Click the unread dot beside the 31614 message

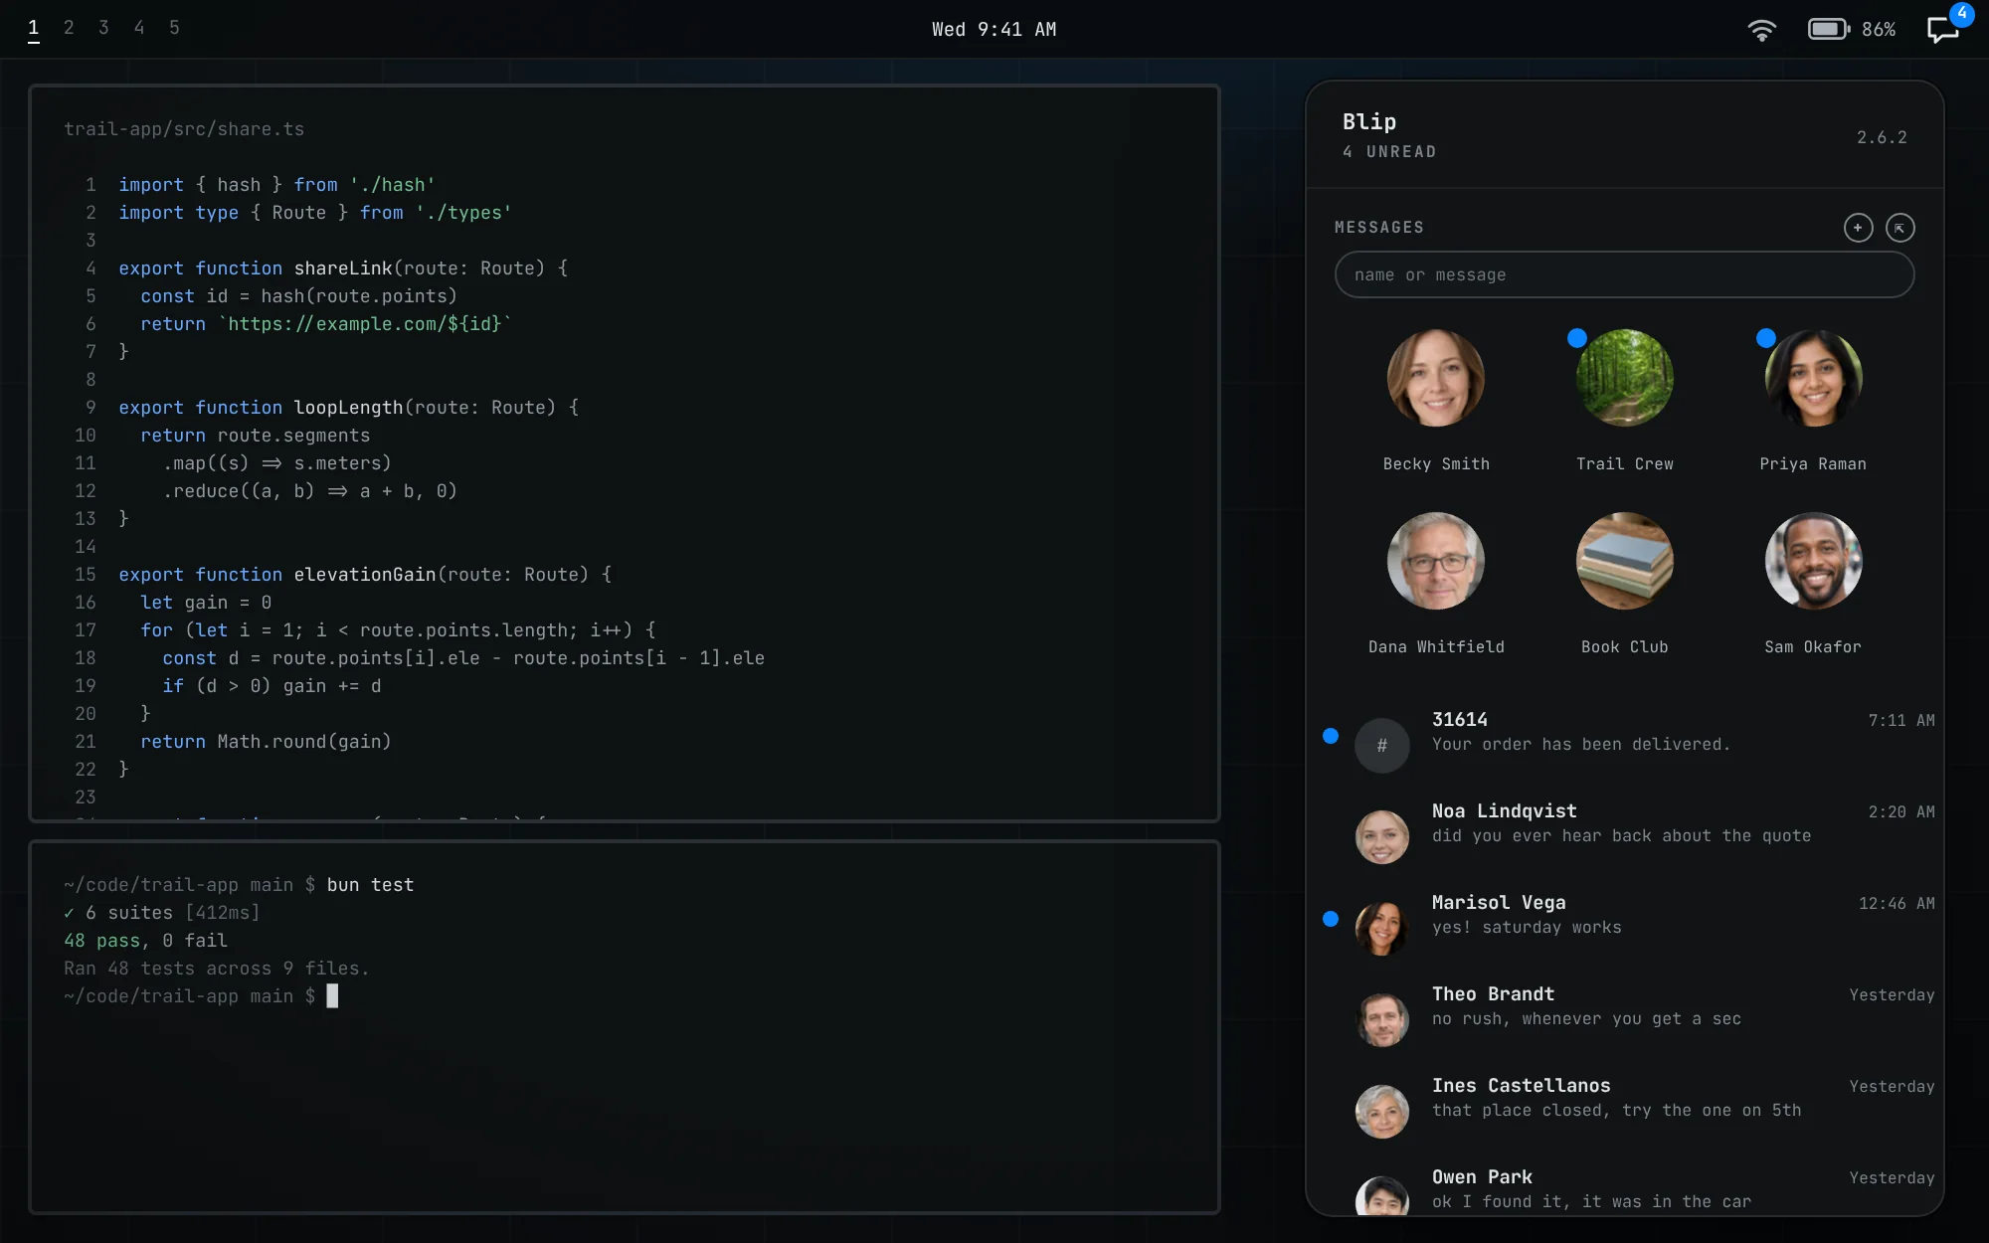point(1331,736)
